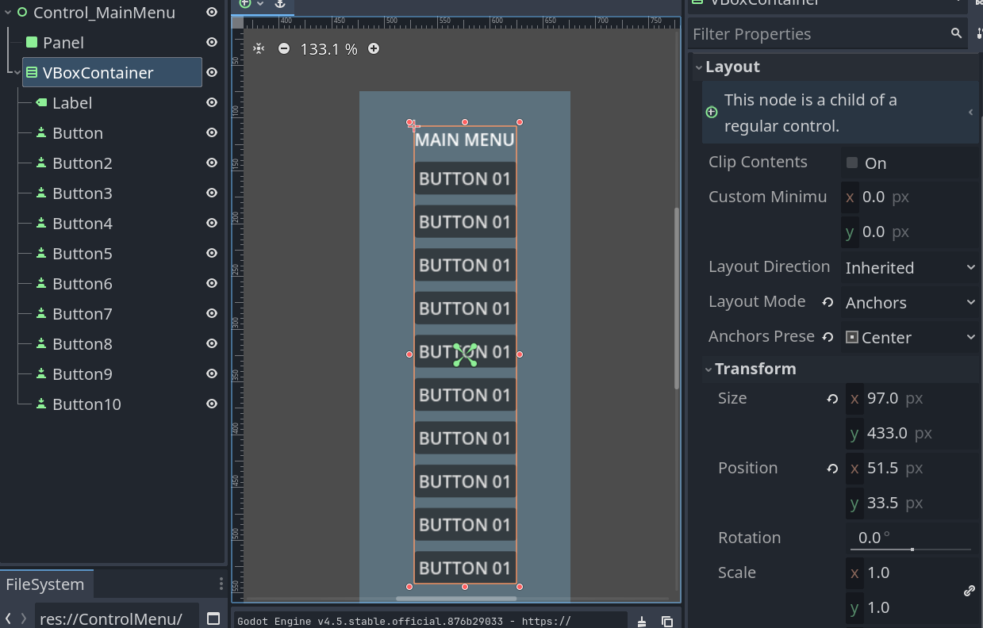
Task: Select the Button10 node in scene tree
Action: click(86, 404)
